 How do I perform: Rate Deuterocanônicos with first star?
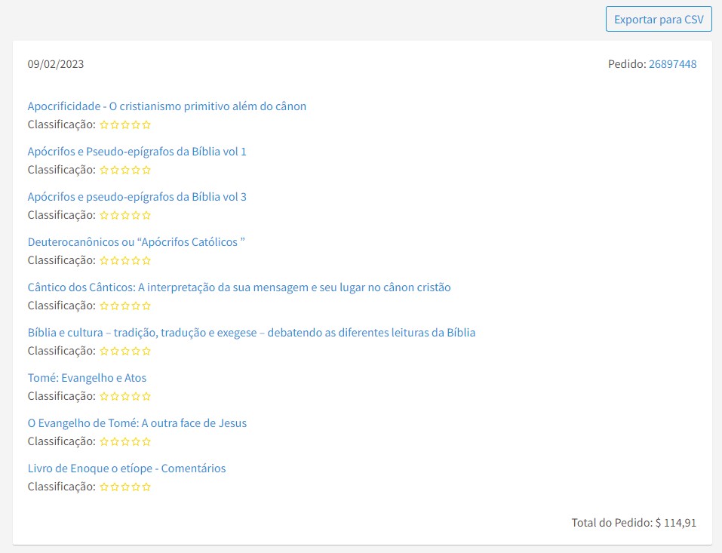click(x=104, y=260)
